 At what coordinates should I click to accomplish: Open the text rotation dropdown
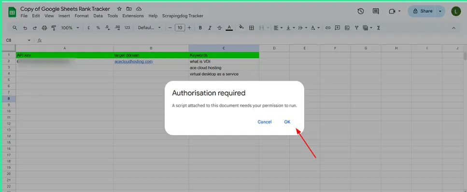click(315, 28)
